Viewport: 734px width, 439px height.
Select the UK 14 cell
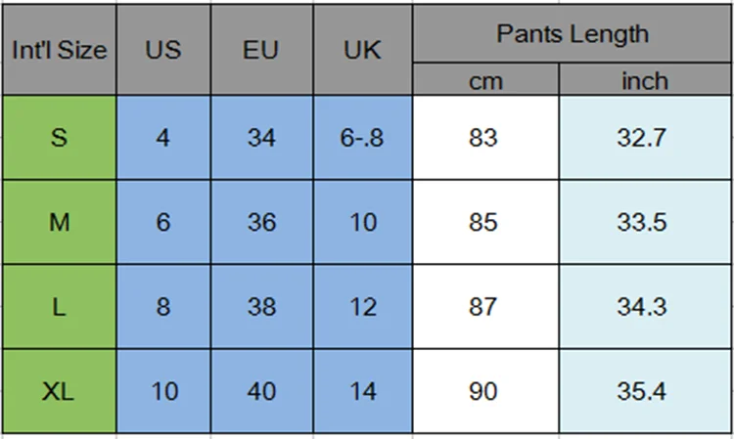click(362, 392)
